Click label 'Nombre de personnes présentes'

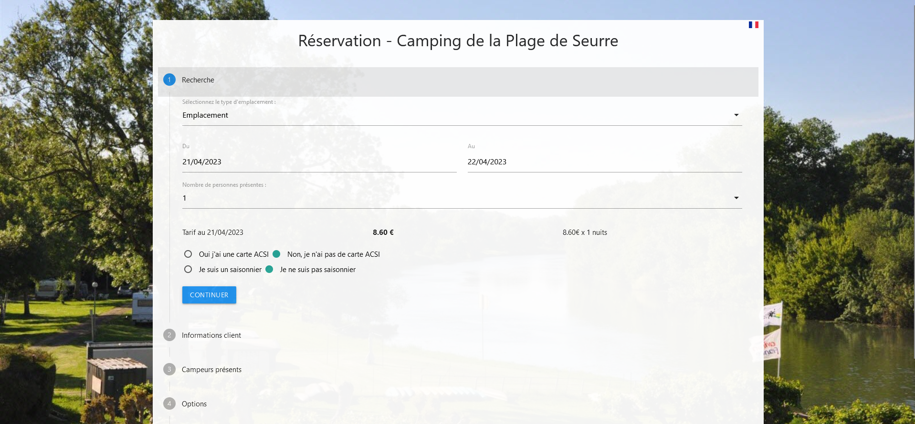(x=224, y=185)
